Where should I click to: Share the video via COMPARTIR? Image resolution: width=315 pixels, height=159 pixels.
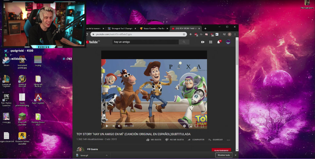point(196,140)
